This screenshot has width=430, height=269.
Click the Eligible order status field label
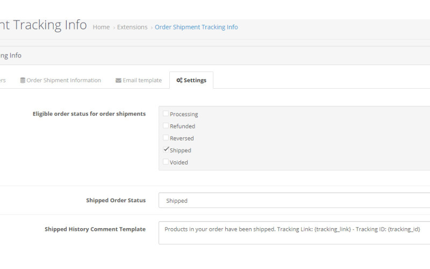coord(89,114)
